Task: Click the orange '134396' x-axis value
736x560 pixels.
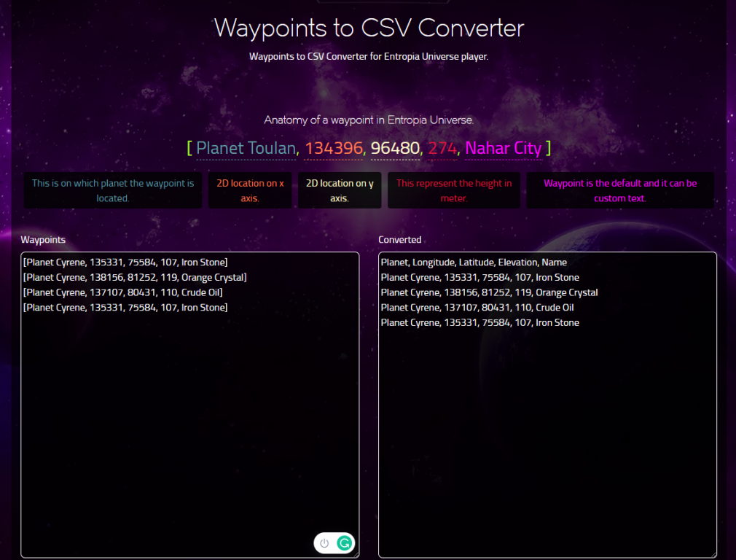Action: click(334, 149)
